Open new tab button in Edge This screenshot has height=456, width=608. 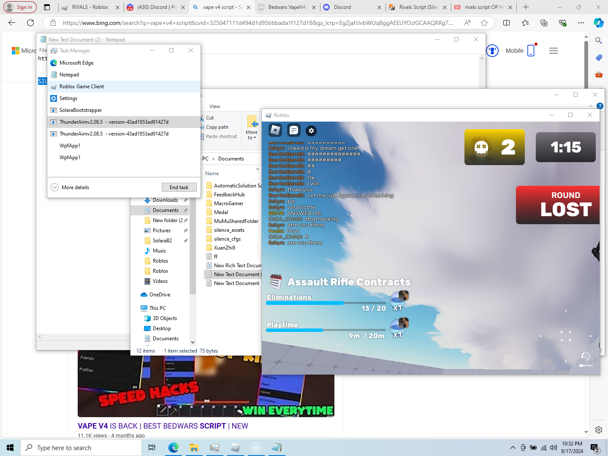(526, 7)
